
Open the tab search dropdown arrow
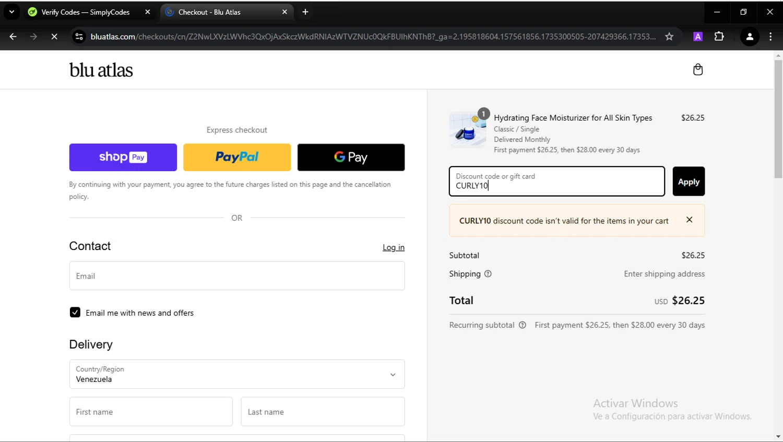pyautogui.click(x=11, y=12)
